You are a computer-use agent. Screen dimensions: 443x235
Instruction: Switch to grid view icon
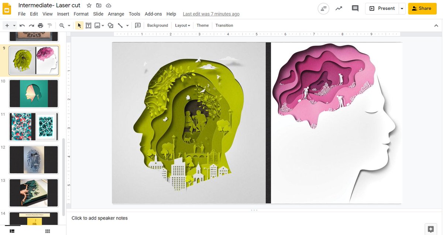48,231
